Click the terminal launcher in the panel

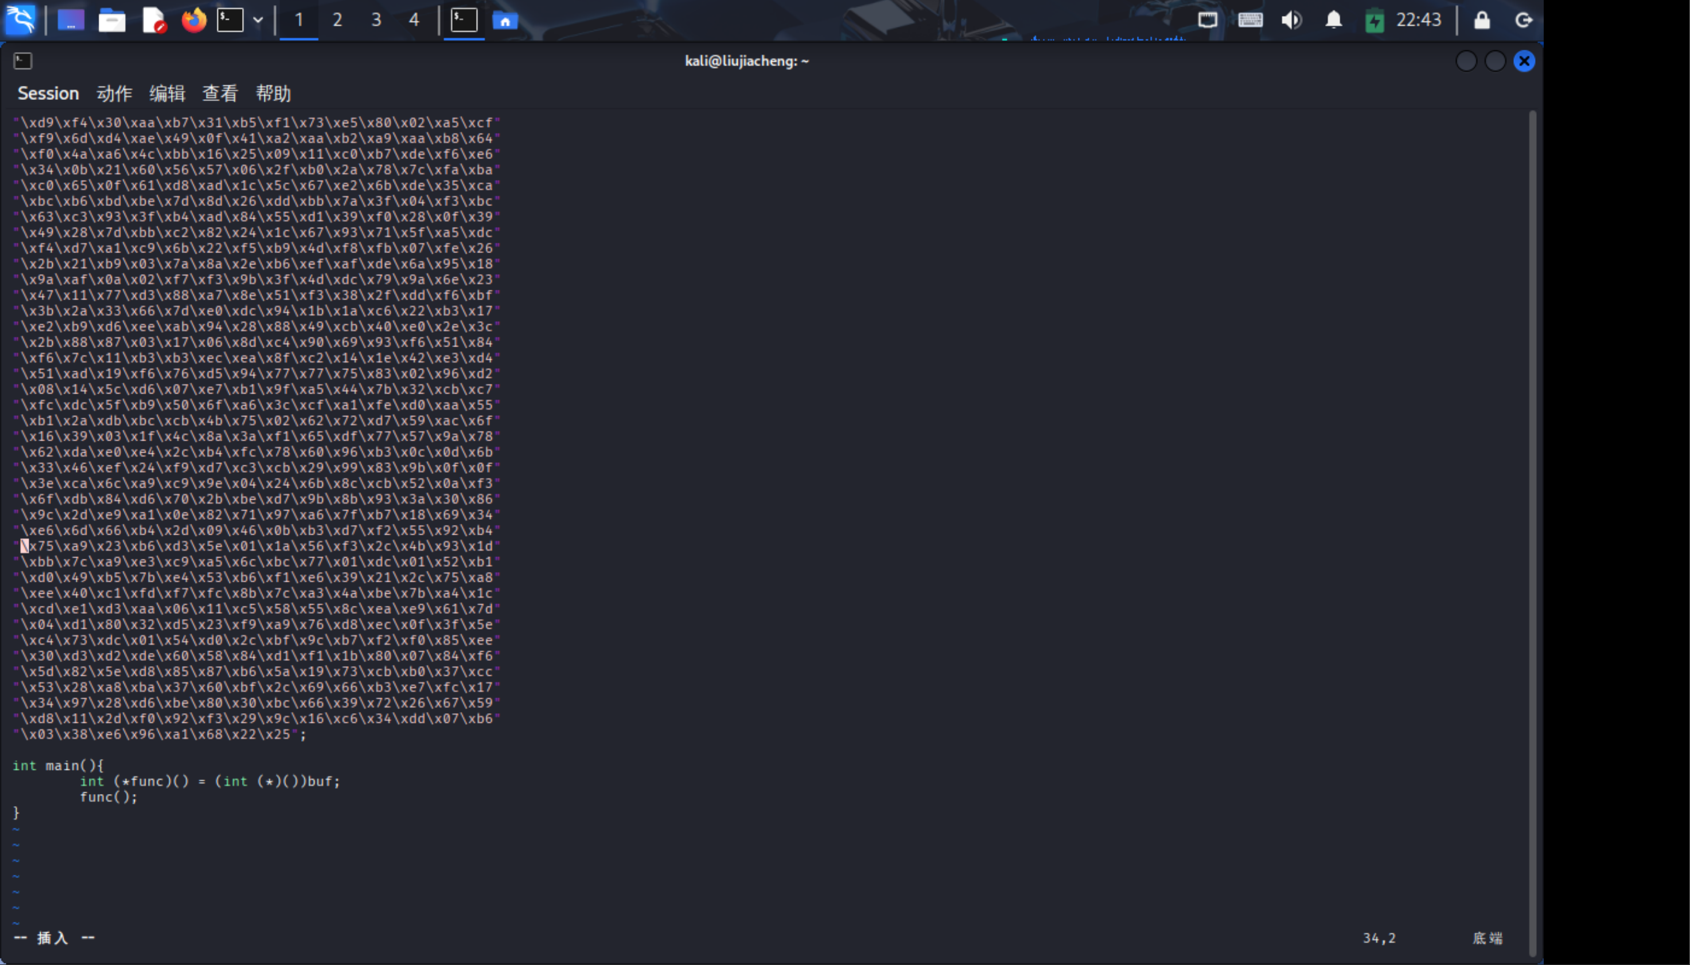(x=230, y=20)
